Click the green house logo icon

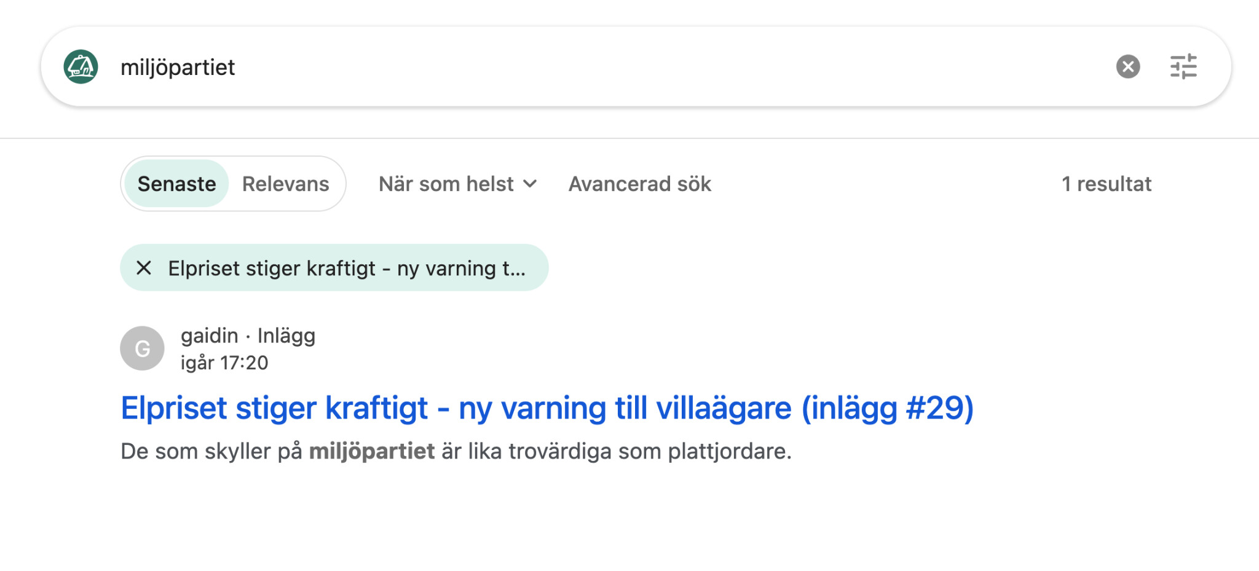click(81, 66)
